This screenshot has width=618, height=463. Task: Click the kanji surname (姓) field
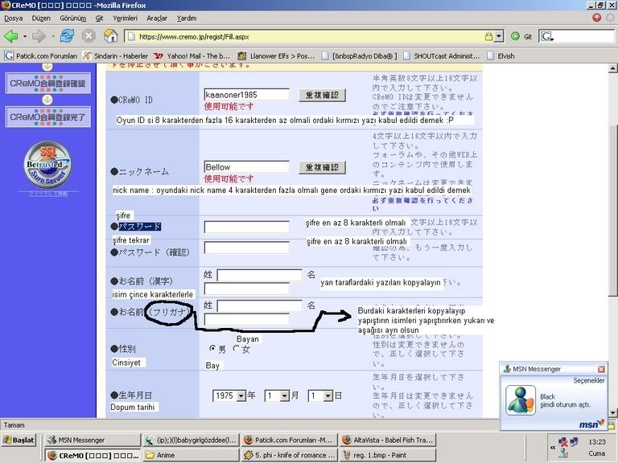coord(259,275)
